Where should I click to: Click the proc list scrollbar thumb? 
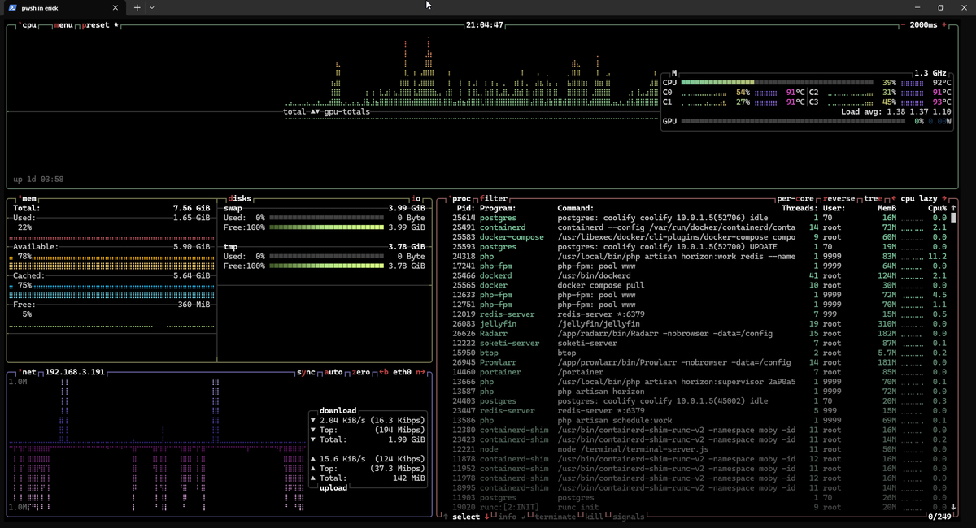(x=953, y=219)
